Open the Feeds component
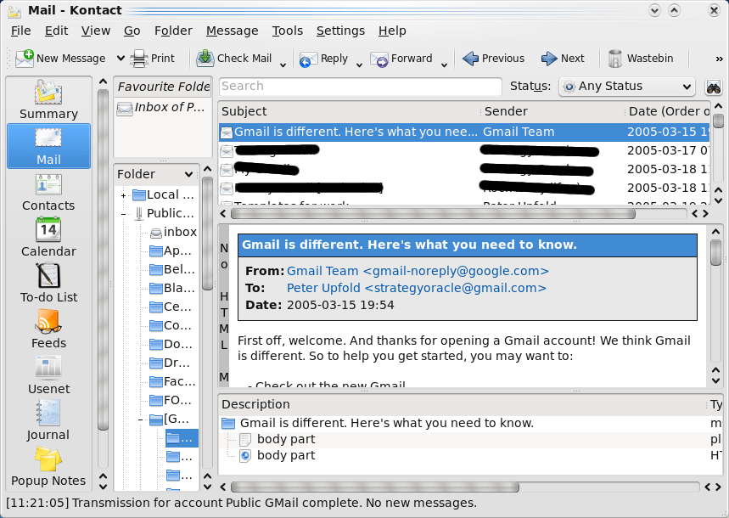The image size is (729, 518). coord(48,329)
